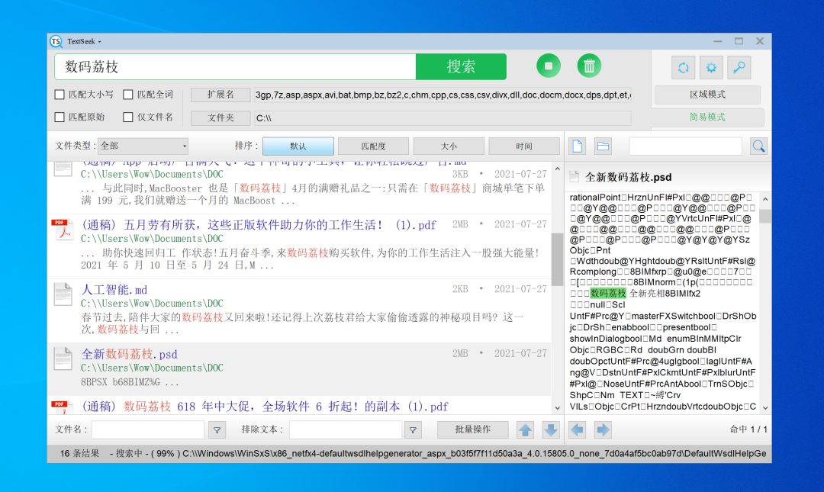The width and height of the screenshot is (824, 492).
Task: Go to previous hit with left arrow
Action: click(577, 430)
